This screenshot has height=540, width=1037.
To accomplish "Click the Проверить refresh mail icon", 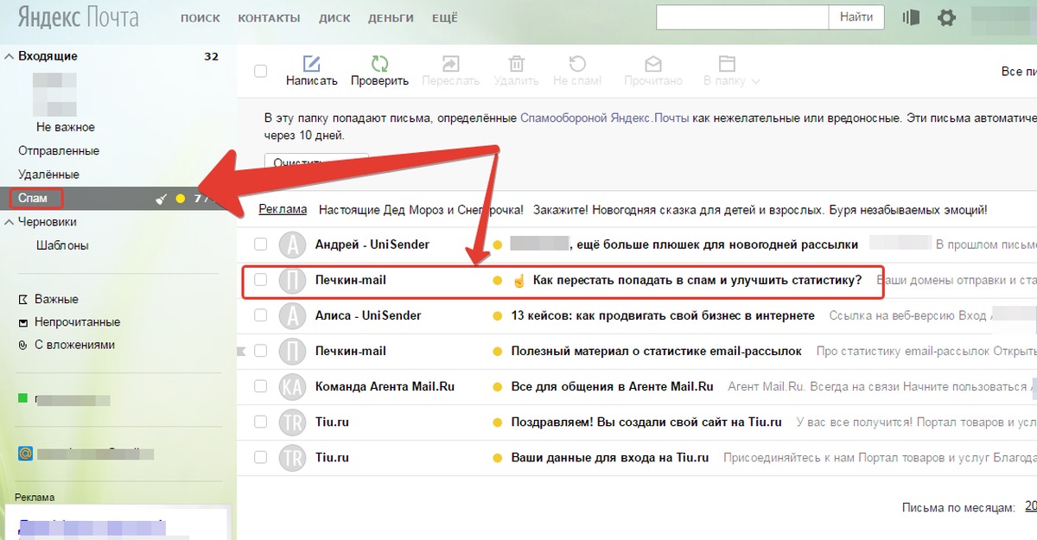I will tap(379, 64).
